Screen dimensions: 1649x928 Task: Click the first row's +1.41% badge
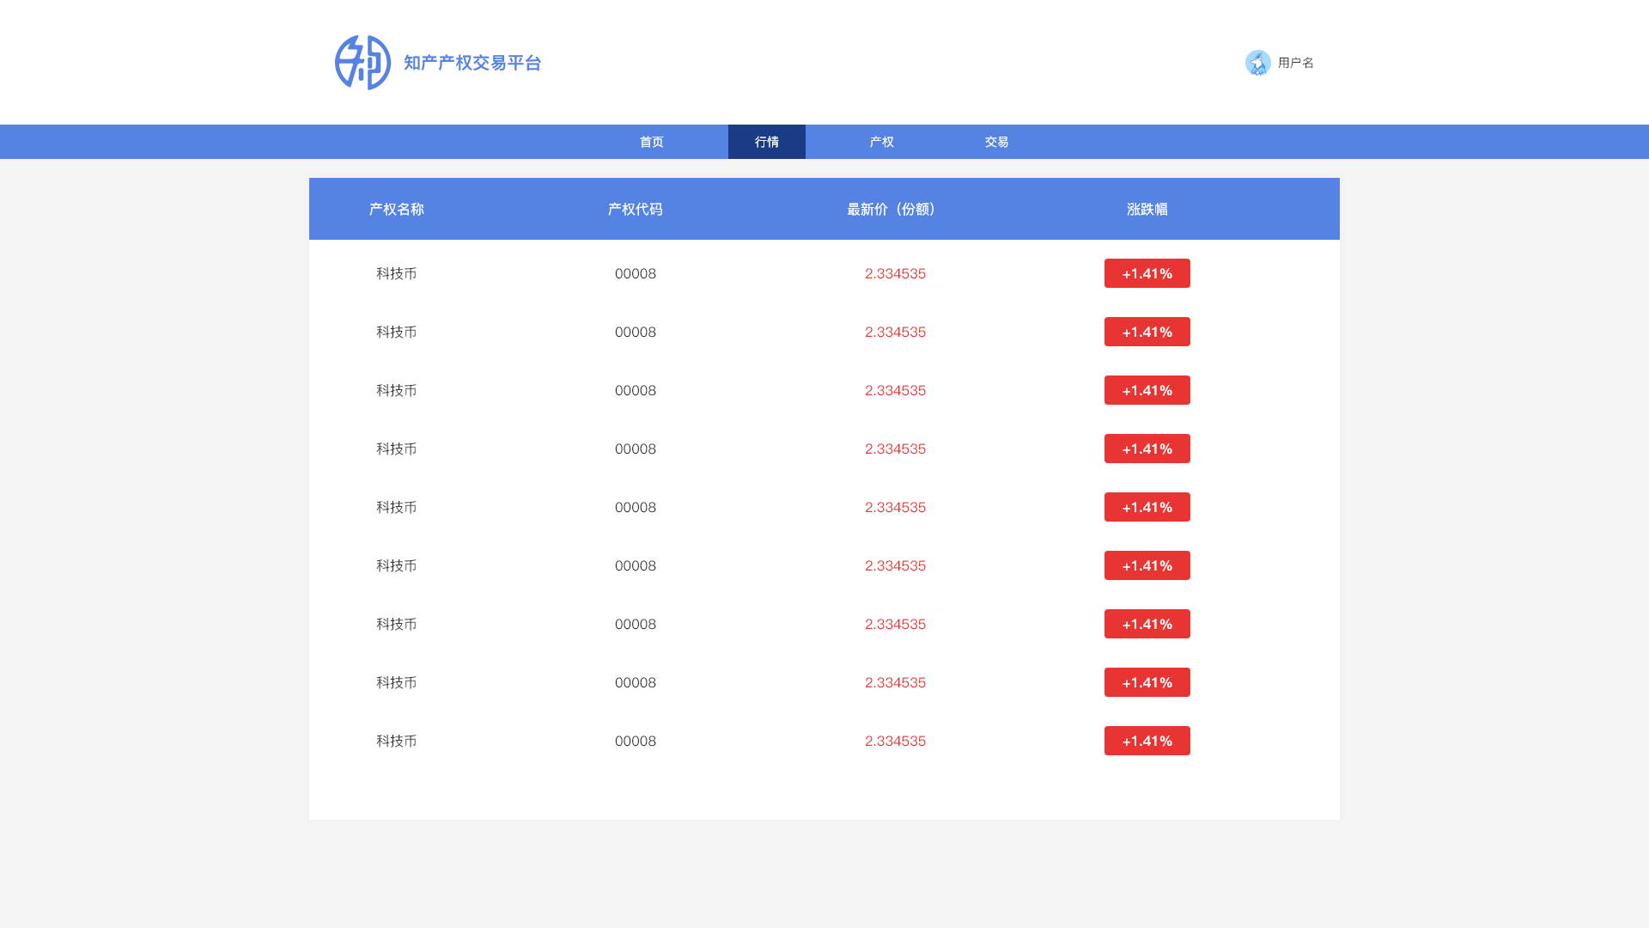pyautogui.click(x=1147, y=273)
